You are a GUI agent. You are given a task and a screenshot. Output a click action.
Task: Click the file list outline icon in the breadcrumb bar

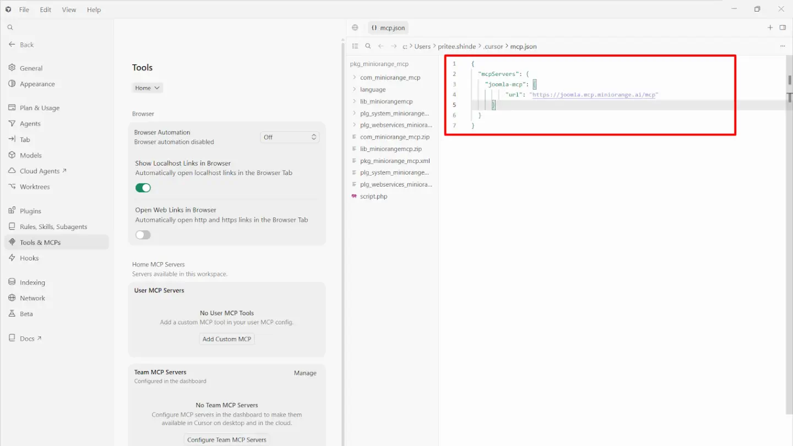(355, 46)
